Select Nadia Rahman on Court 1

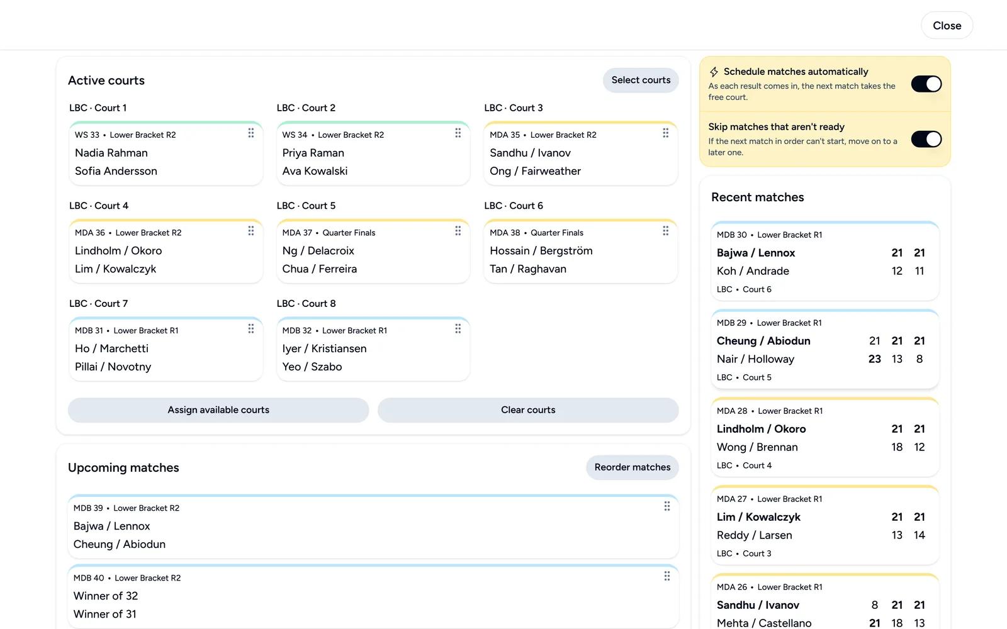pos(111,153)
